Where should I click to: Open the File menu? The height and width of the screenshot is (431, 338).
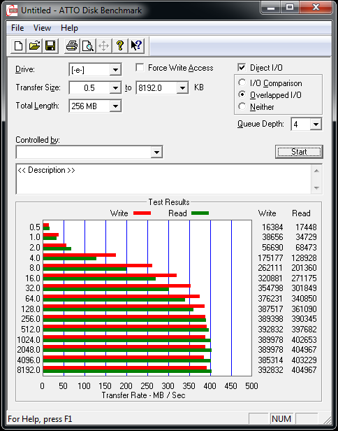point(17,28)
